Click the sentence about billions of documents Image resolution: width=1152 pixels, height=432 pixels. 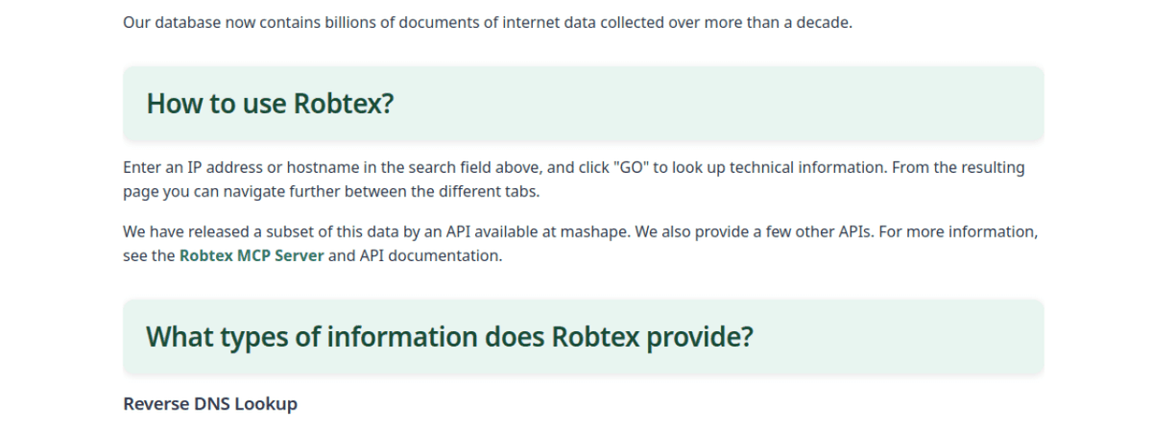click(x=488, y=22)
